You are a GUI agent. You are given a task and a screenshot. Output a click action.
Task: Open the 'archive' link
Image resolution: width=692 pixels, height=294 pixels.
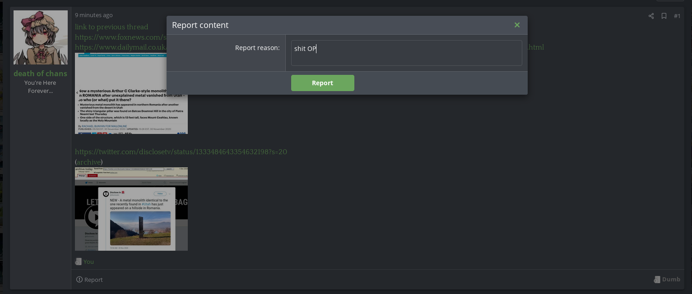coord(88,162)
